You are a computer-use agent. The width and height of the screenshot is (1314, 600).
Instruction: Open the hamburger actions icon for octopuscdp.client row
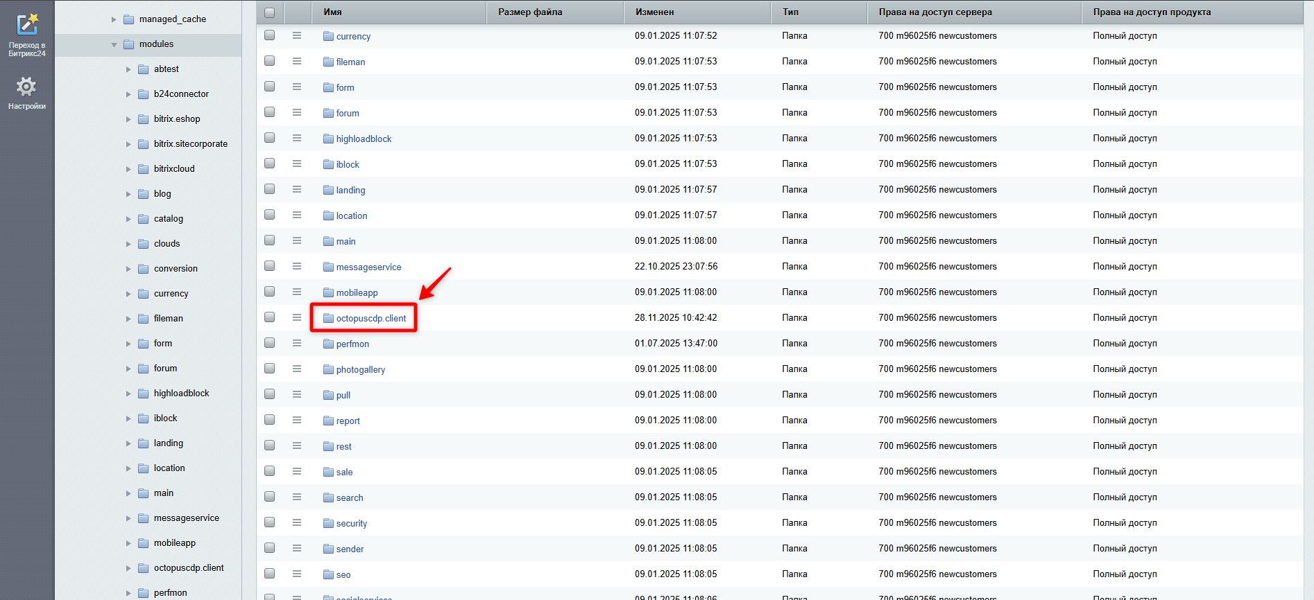[297, 317]
